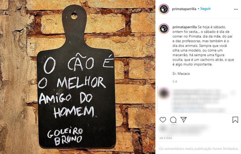Click the caption primataparrilla avatar
The width and height of the screenshot is (241, 154).
point(164,29)
